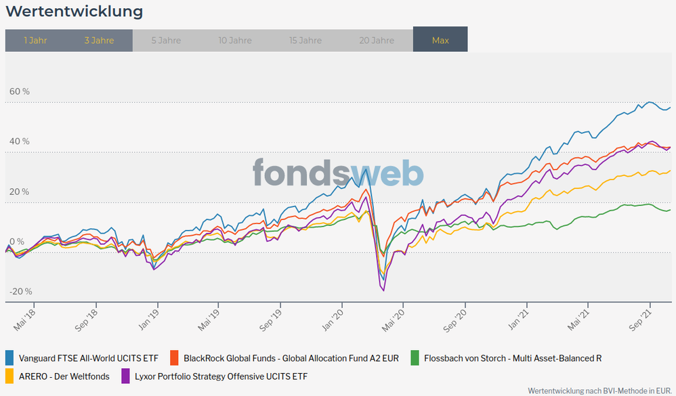Hide Flossbach von Storch Multi Asset-Balanced R
This screenshot has height=396, width=676.
513,358
